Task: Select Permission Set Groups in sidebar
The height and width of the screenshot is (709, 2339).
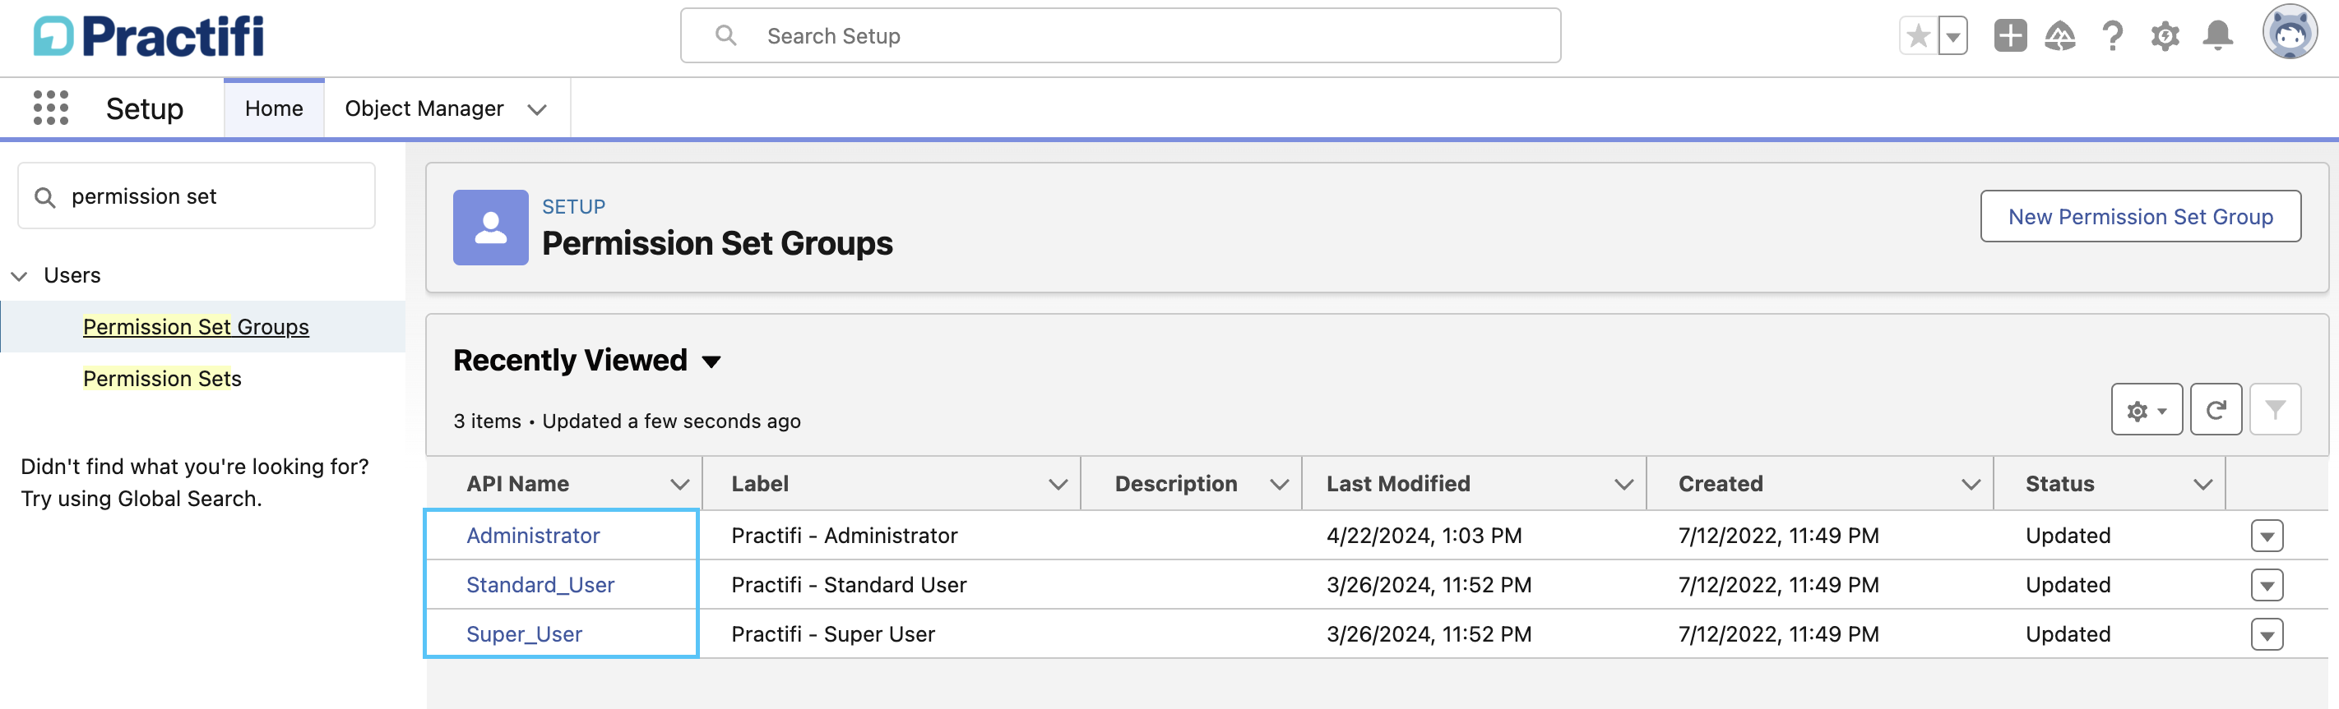Action: [196, 326]
